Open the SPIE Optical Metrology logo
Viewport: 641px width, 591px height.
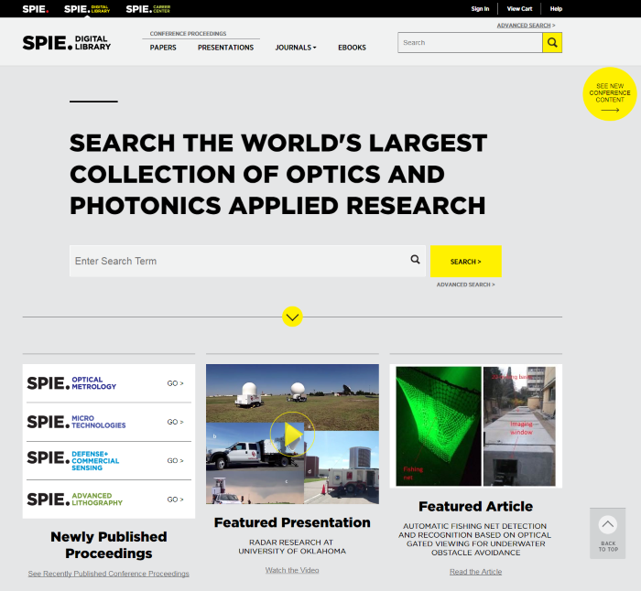click(x=71, y=383)
